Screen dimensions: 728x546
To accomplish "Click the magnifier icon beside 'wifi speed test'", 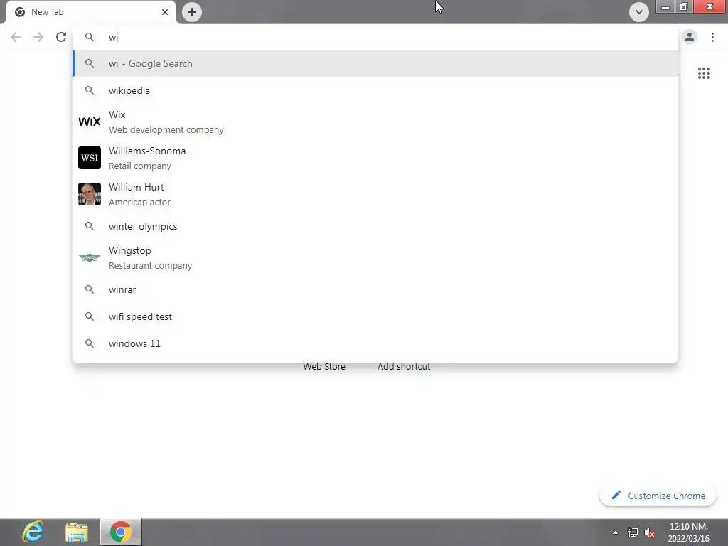I will pyautogui.click(x=89, y=316).
